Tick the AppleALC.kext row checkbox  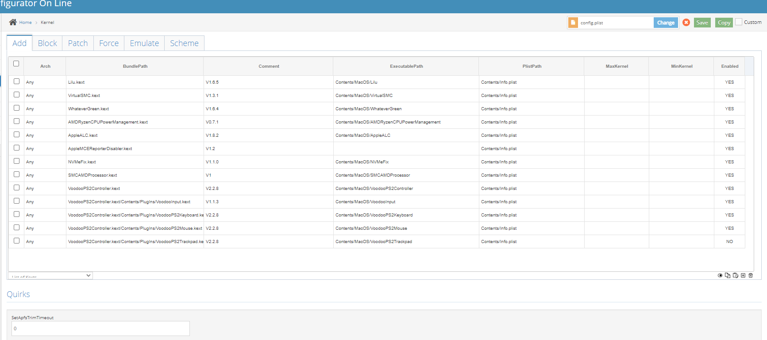(x=17, y=135)
